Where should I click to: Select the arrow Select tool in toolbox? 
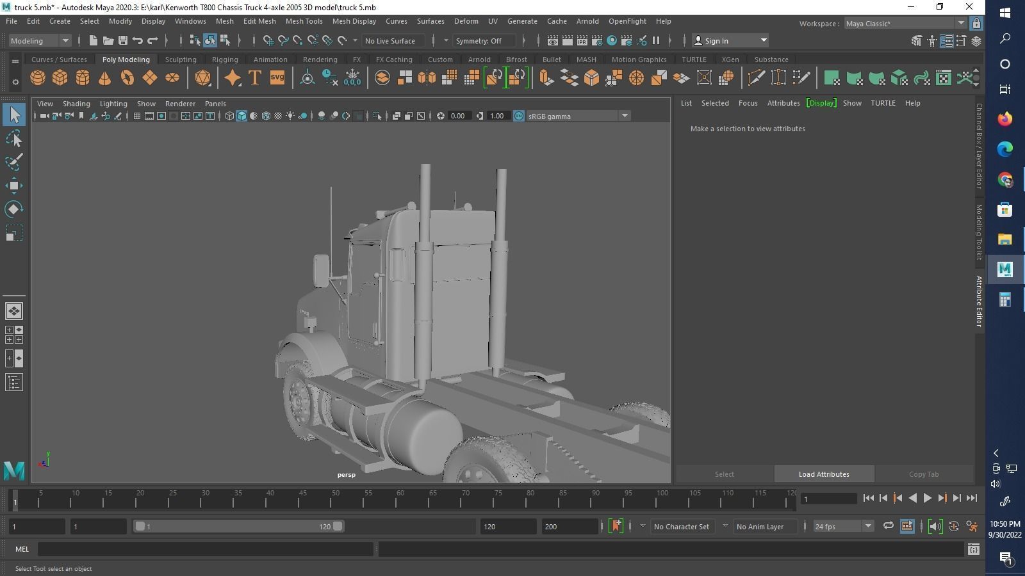click(14, 115)
